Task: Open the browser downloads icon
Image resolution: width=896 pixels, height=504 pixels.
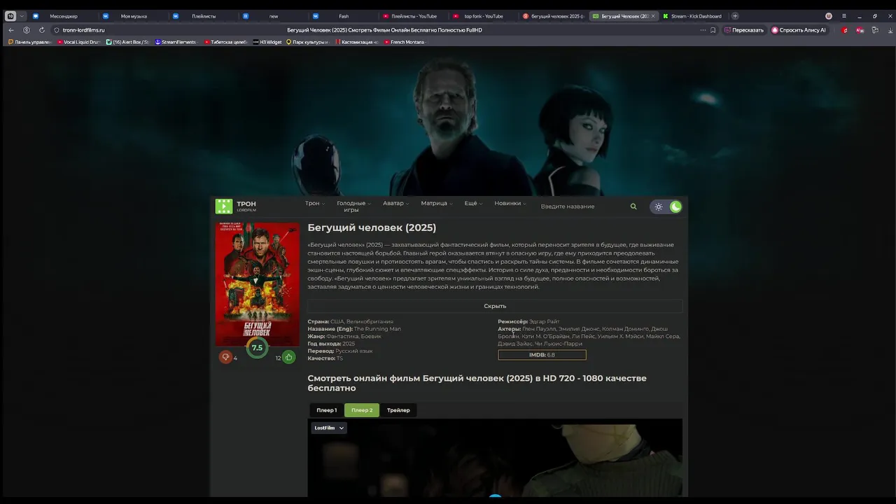Action: tap(890, 30)
